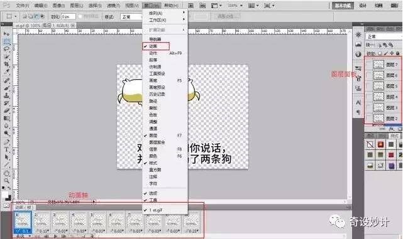Select animation frame 3 thumbnail
Viewport: 403px width, 239px height.
click(x=60, y=222)
